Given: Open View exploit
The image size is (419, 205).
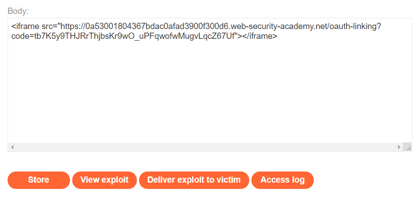Looking at the screenshot, I should click(104, 180).
